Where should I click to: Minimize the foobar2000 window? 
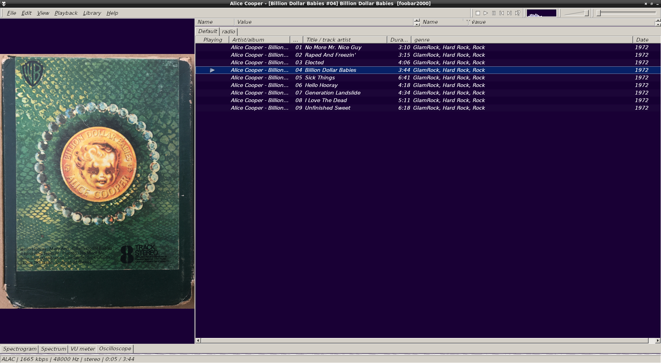coord(657,3)
